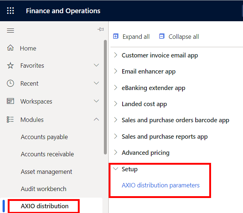Expand Sales and purchase reports app
243x213 pixels.
[x=116, y=137]
